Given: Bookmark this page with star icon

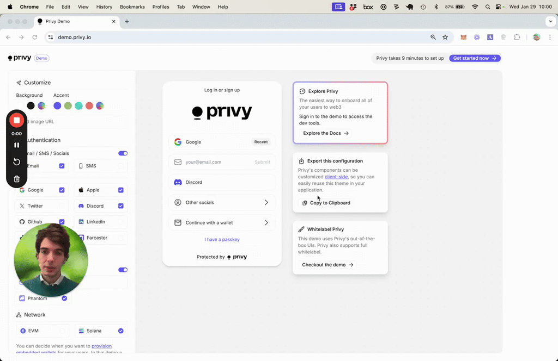Looking at the screenshot, I should tap(445, 37).
